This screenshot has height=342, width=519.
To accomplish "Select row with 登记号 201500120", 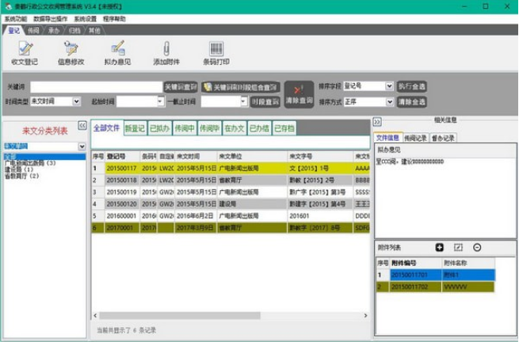I will coord(231,203).
